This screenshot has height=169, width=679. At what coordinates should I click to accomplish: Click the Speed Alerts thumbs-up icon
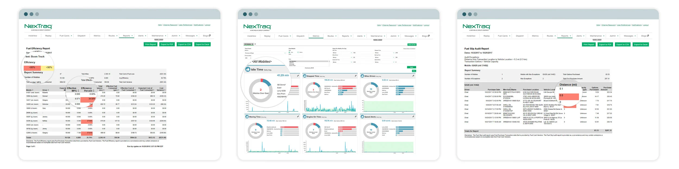point(362,117)
